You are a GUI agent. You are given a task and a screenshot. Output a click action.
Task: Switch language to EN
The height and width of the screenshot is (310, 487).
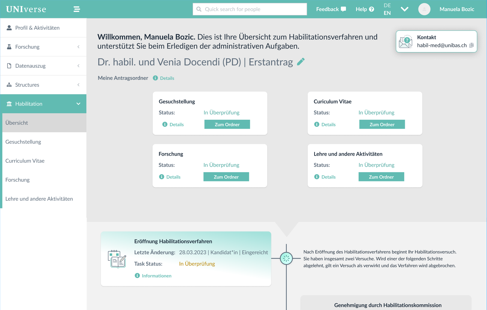pyautogui.click(x=387, y=13)
